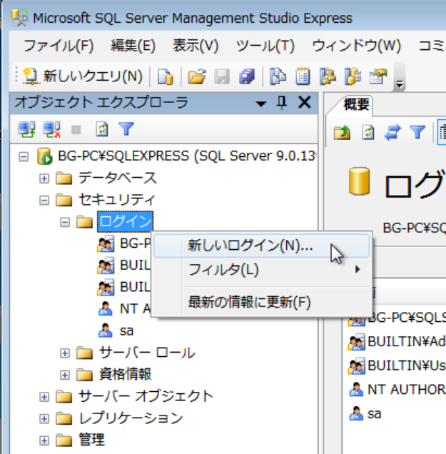The width and height of the screenshot is (446, 454).
Task: Click the disabled Save diskette icon
Action: coord(222,76)
